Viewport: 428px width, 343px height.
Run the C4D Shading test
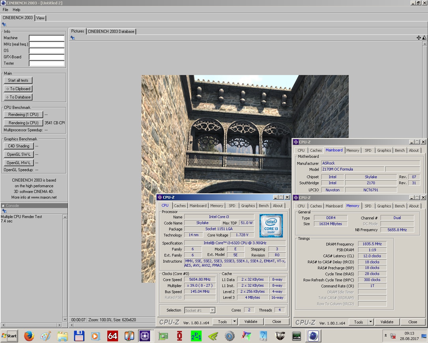pyautogui.click(x=19, y=146)
